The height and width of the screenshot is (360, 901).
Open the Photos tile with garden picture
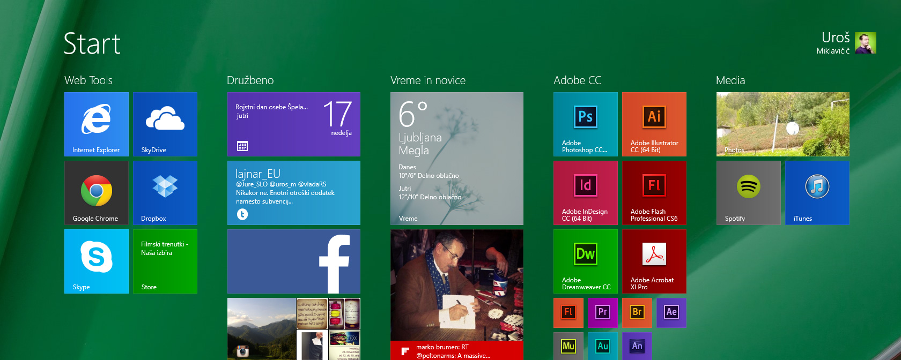(783, 124)
